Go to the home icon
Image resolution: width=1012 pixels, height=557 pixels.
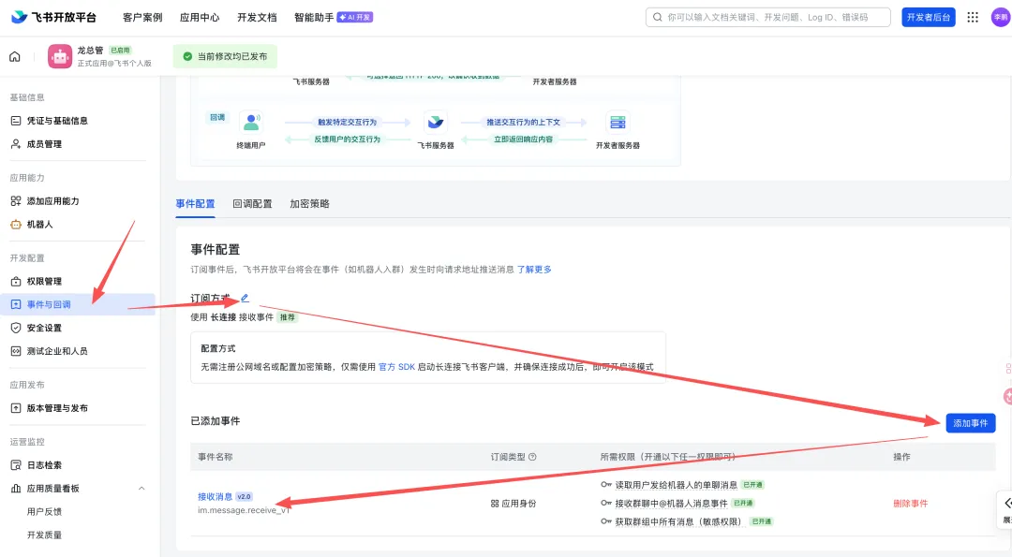15,57
